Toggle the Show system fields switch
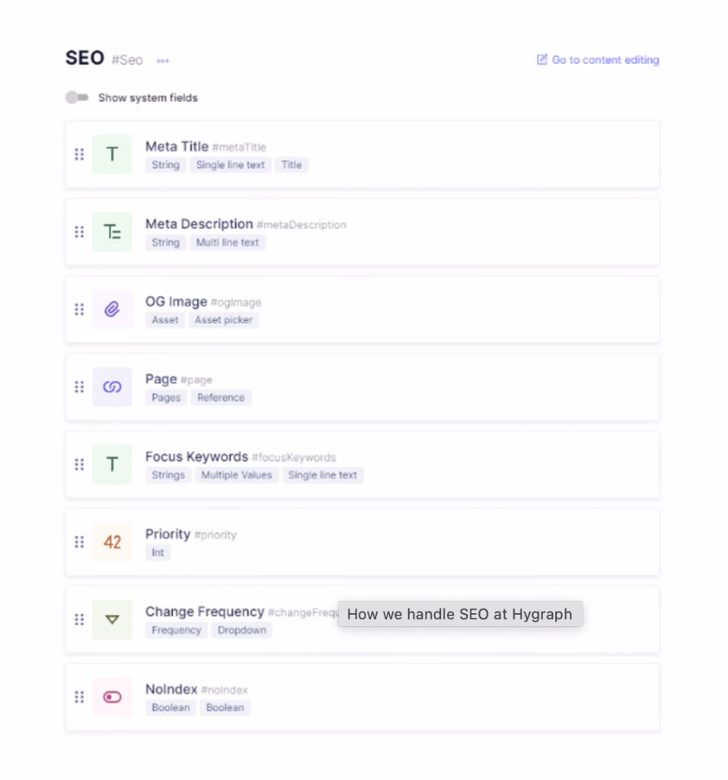 point(77,97)
